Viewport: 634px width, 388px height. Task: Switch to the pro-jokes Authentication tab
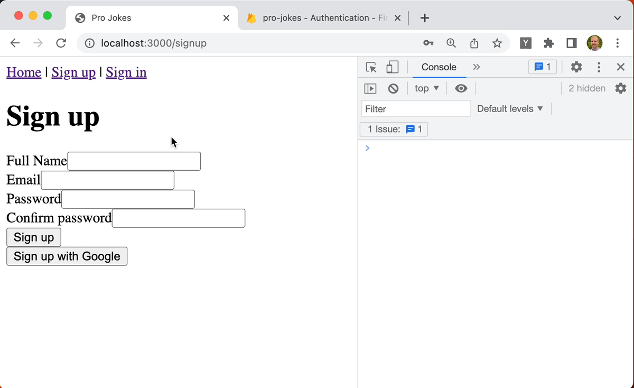click(x=322, y=18)
